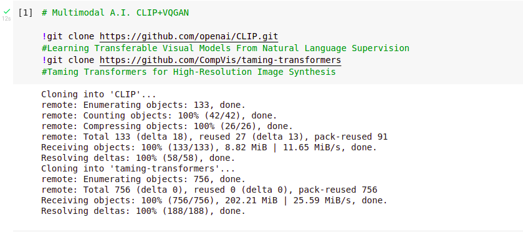
Task: Click the 12s execution time label
Action: coord(6,19)
